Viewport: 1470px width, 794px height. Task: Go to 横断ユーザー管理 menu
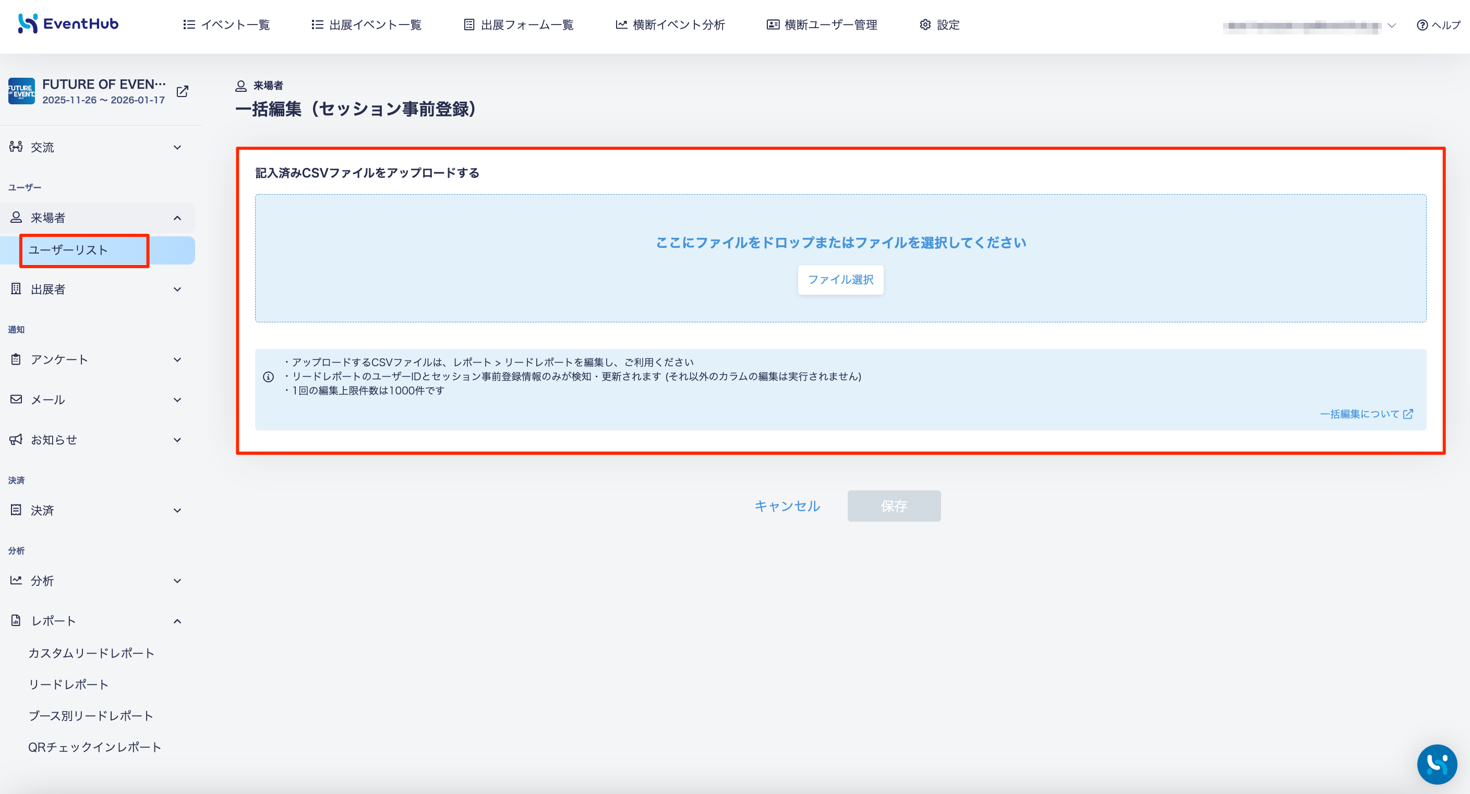click(x=822, y=25)
